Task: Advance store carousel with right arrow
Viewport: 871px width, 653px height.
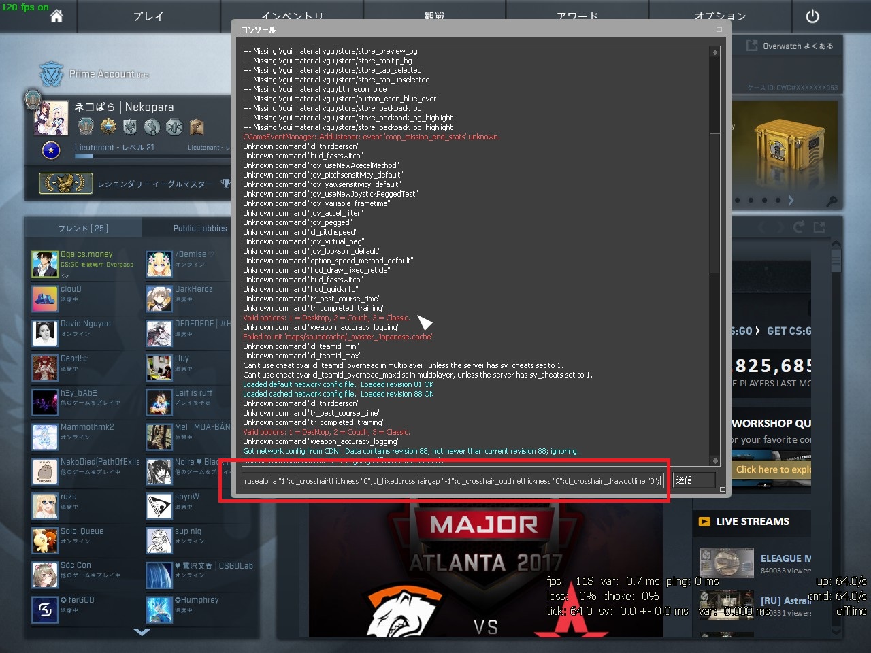Action: (791, 200)
